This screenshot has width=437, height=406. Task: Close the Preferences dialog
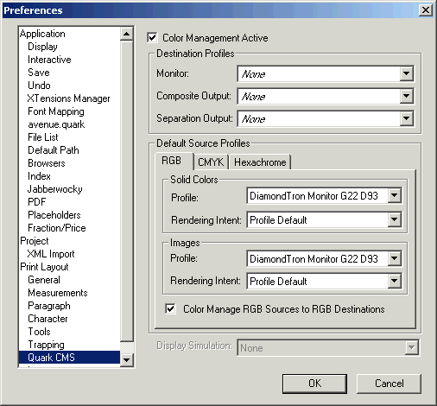[x=426, y=10]
